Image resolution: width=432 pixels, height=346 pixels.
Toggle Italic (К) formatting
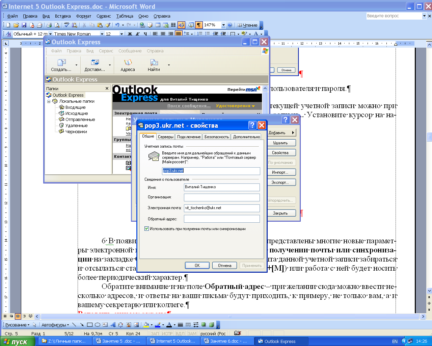click(137, 34)
